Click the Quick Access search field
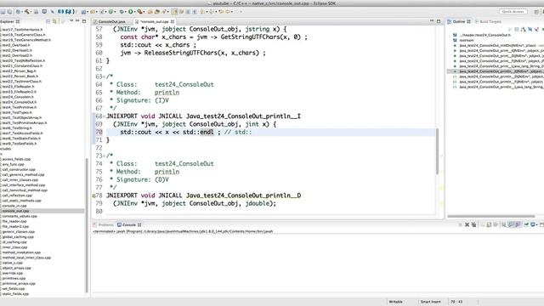This screenshot has width=544, height=306. (513, 11)
